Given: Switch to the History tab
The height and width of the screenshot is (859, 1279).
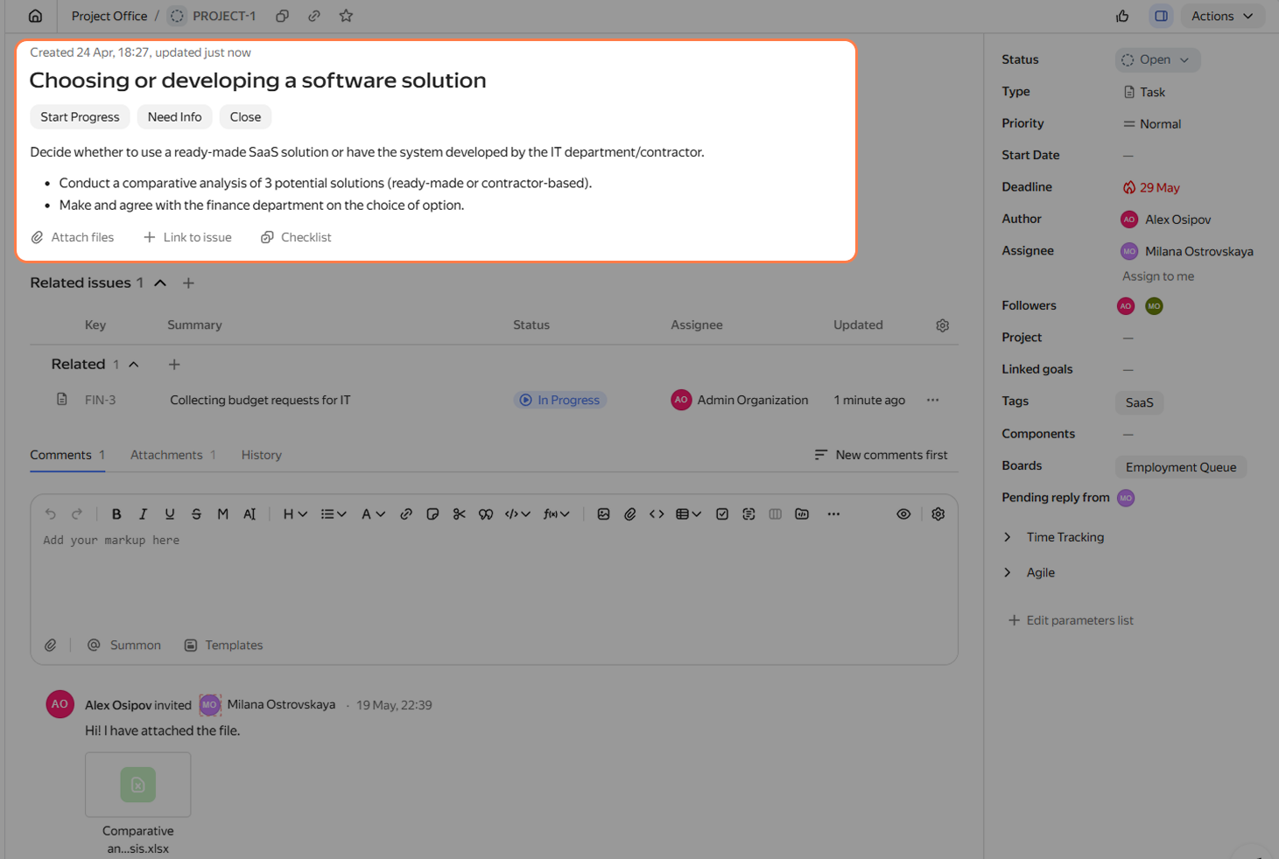Looking at the screenshot, I should pyautogui.click(x=262, y=455).
